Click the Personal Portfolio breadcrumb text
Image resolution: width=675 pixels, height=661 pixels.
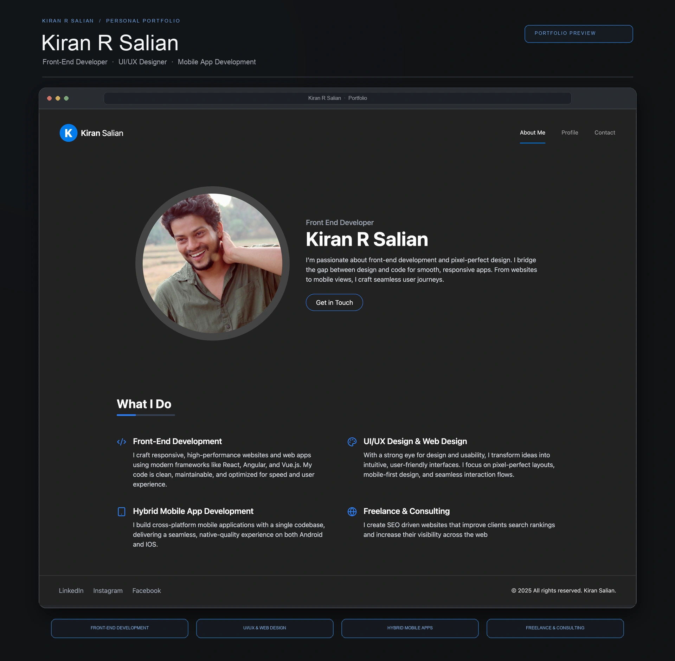pyautogui.click(x=143, y=21)
